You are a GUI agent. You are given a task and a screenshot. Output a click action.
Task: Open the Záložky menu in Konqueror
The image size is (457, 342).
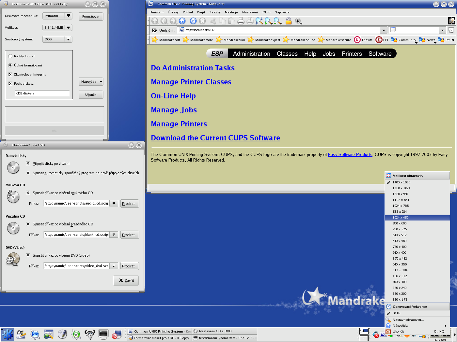[x=215, y=12]
